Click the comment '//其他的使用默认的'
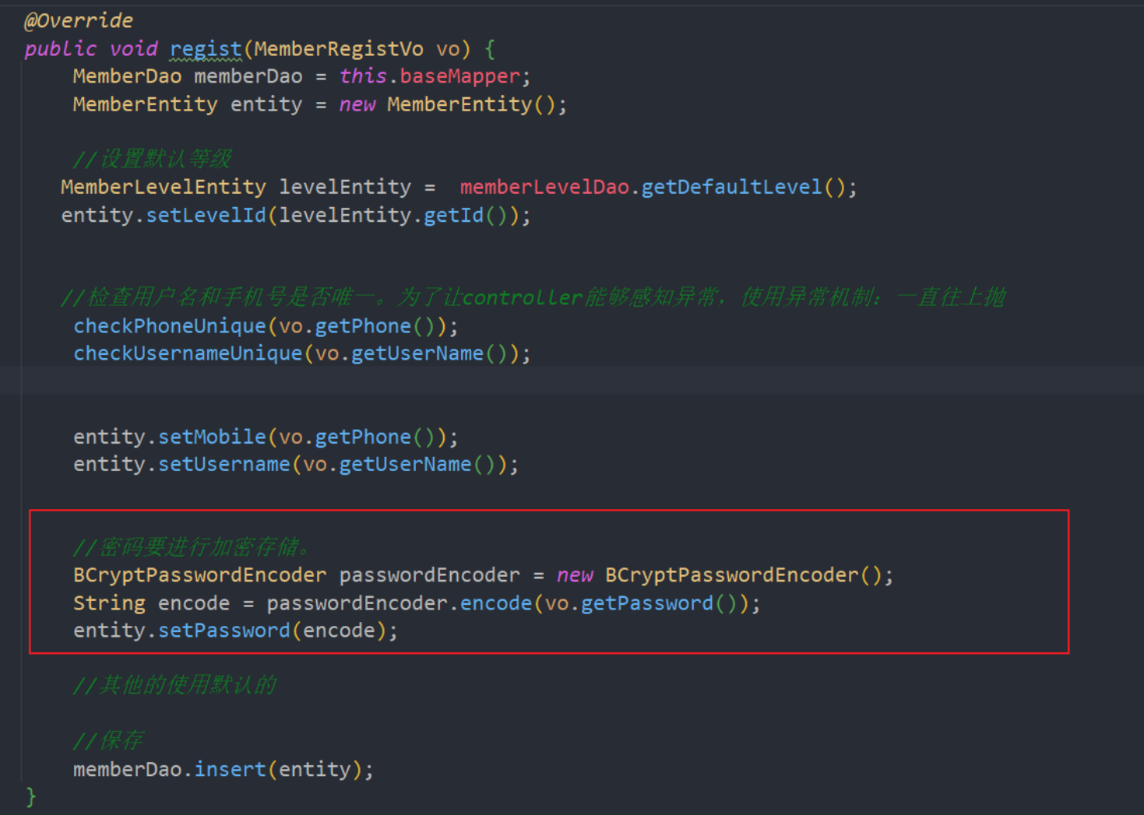 click(174, 685)
